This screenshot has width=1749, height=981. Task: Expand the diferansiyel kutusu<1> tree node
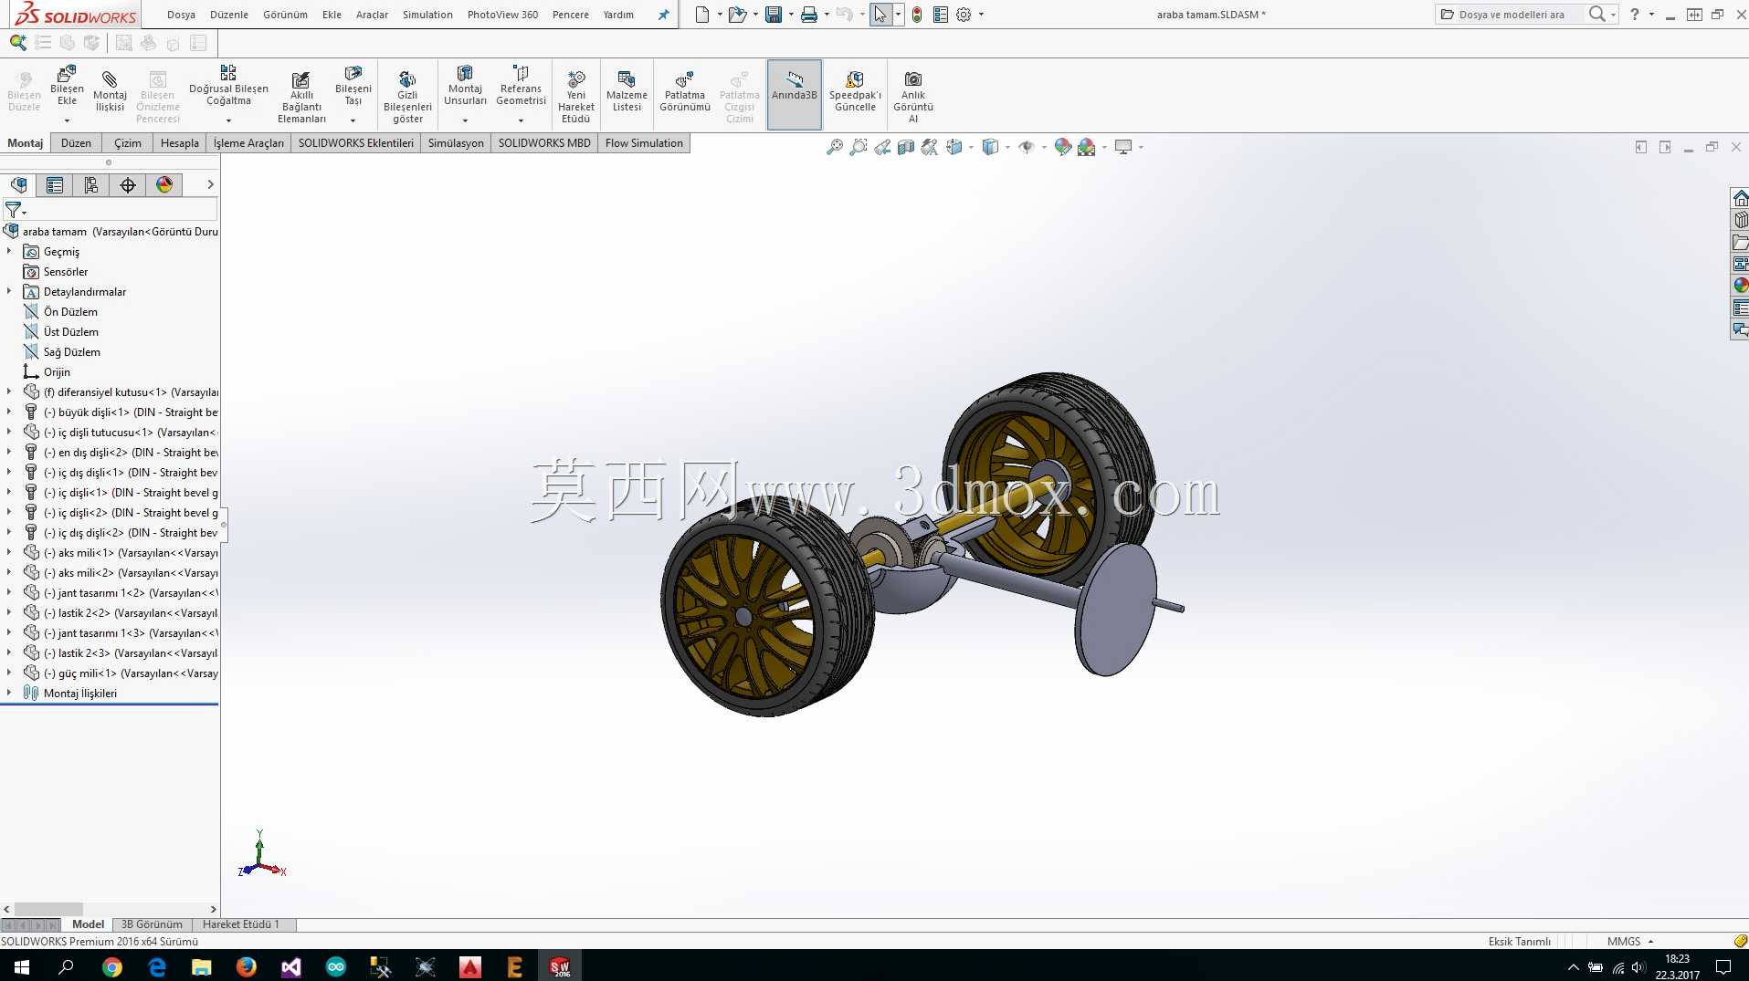tap(9, 392)
